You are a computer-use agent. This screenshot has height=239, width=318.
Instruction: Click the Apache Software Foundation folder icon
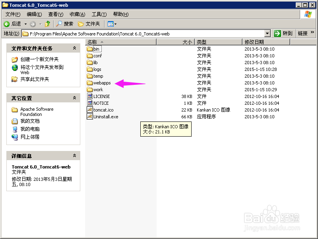[x=15, y=110]
